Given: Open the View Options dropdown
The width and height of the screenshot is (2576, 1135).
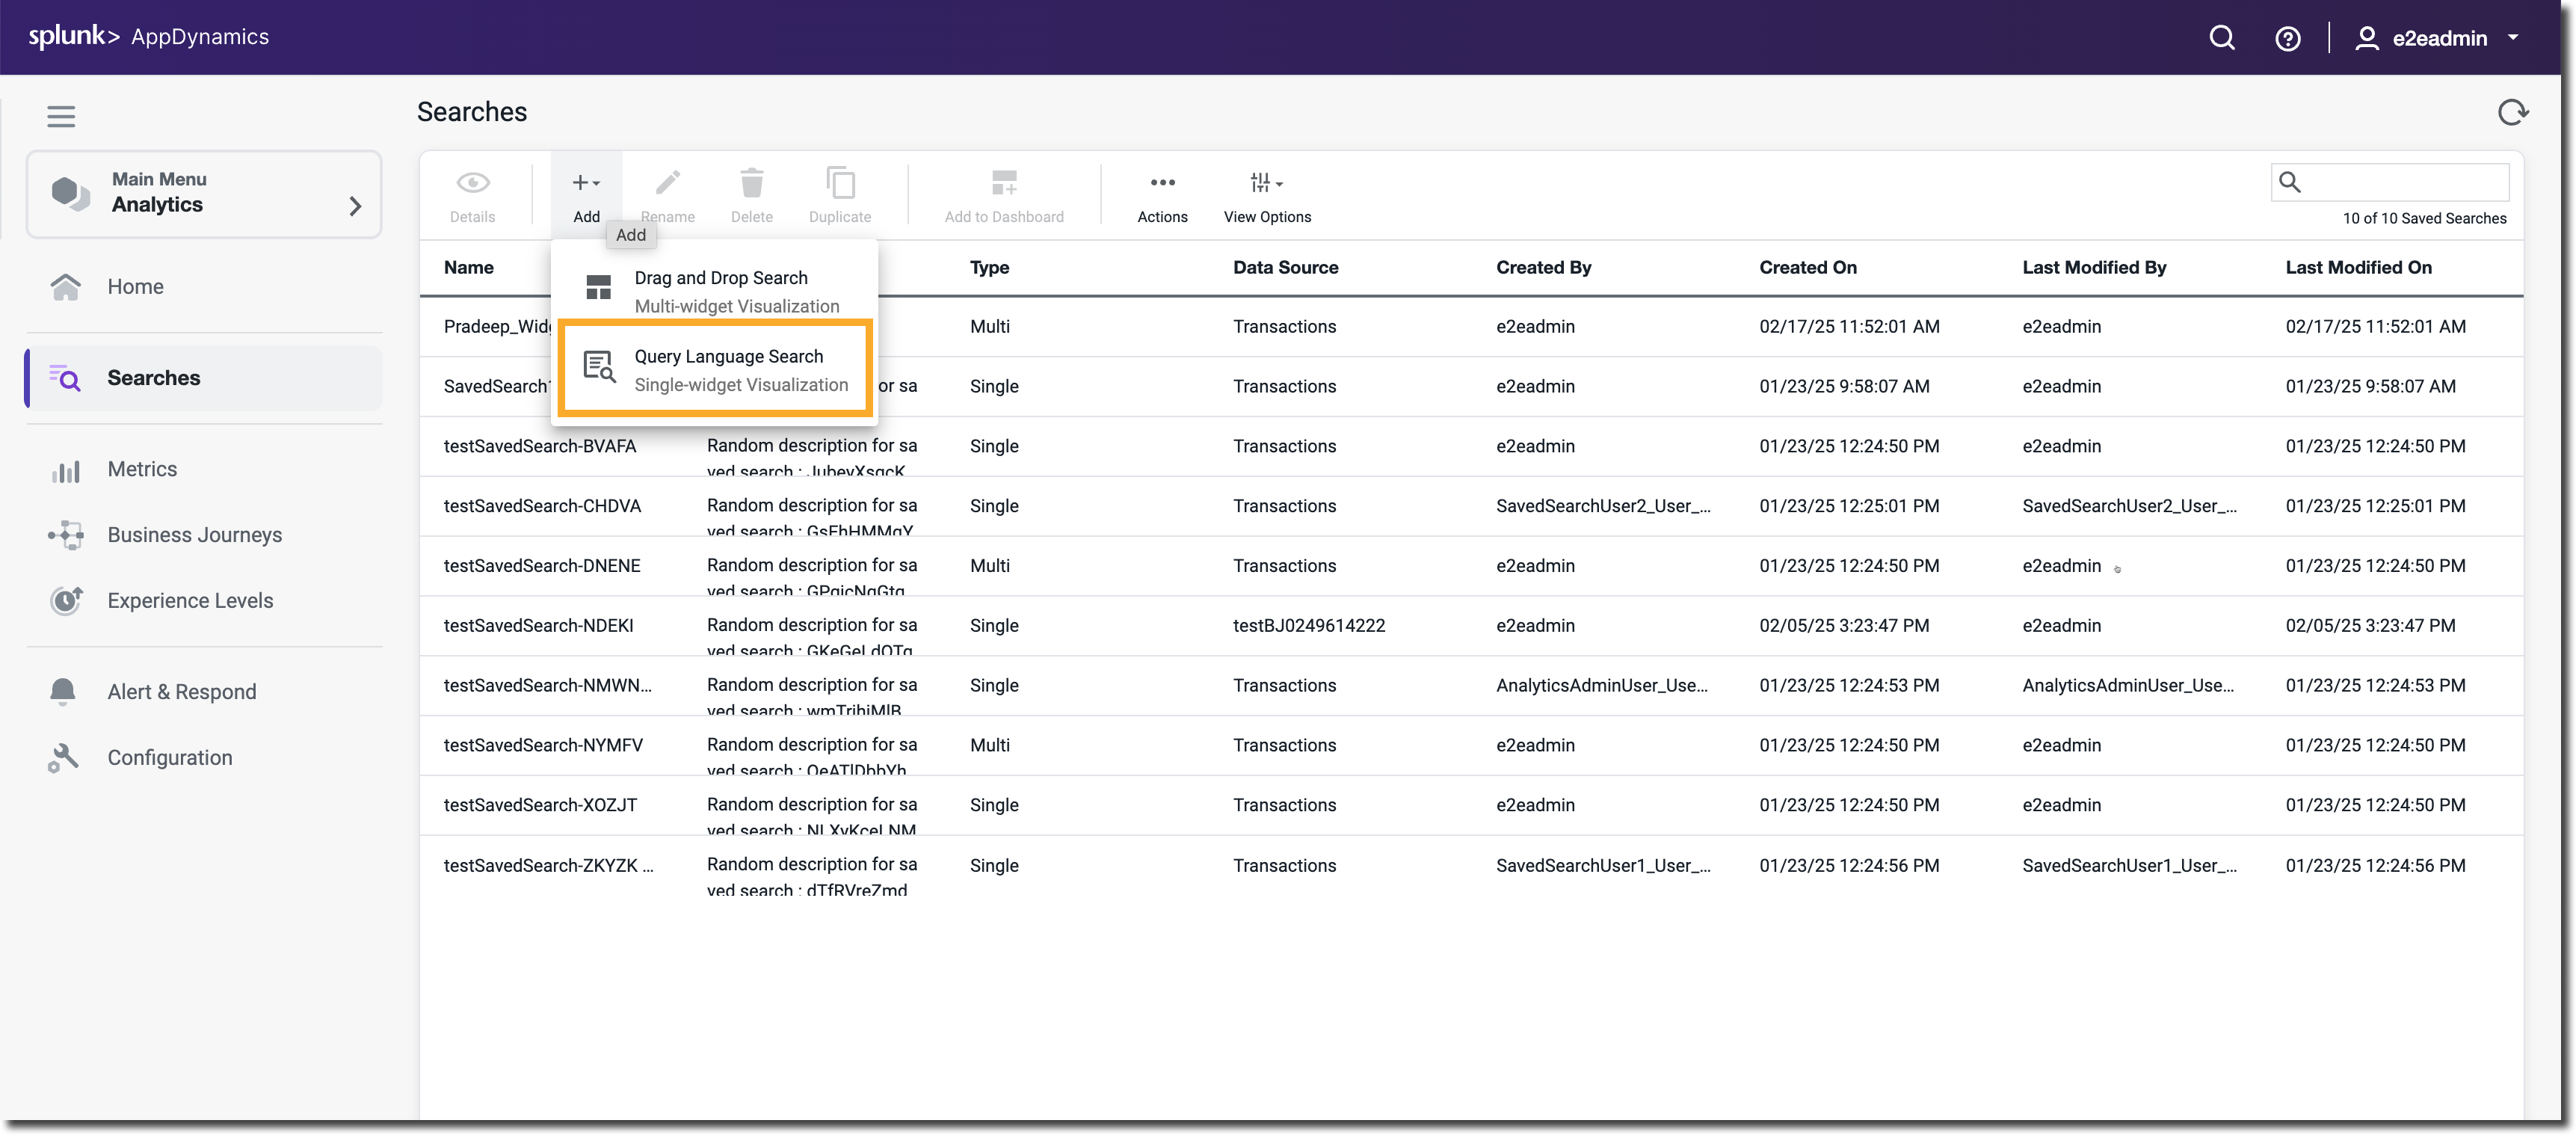Looking at the screenshot, I should point(1267,196).
